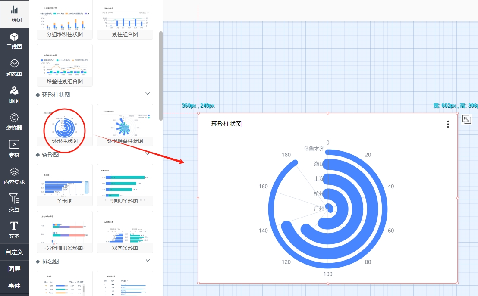The width and height of the screenshot is (478, 296).
Task: Collapse the 条形图 section
Action: (x=148, y=154)
